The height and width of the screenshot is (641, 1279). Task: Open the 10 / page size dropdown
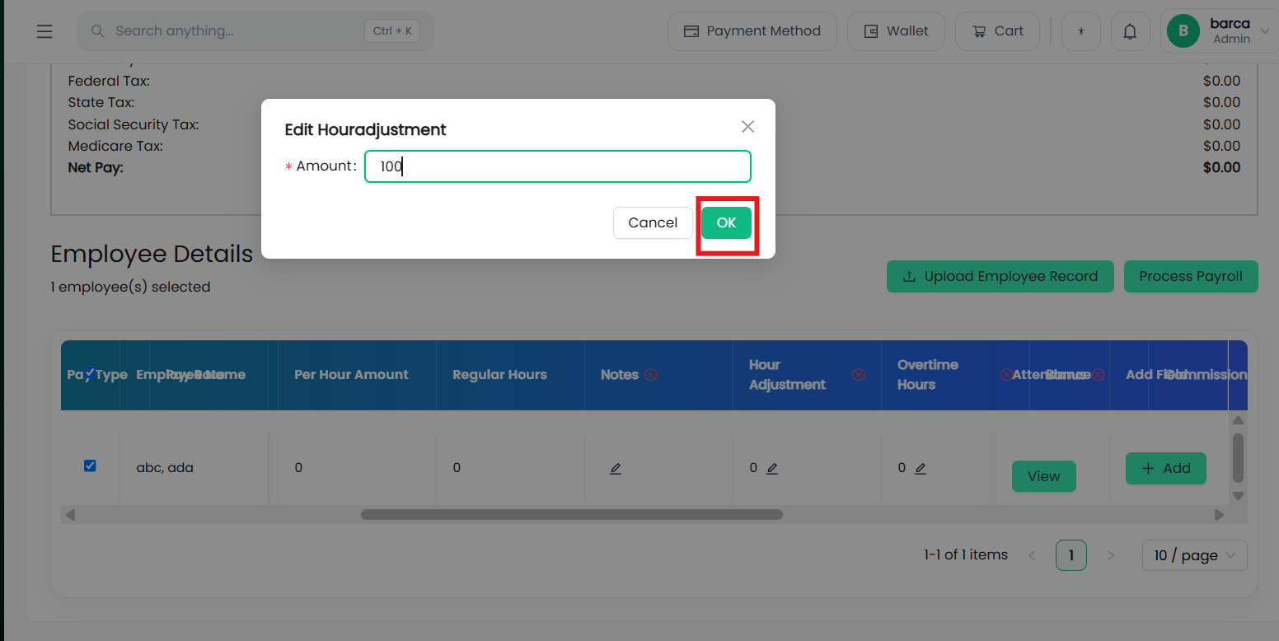pyautogui.click(x=1194, y=555)
